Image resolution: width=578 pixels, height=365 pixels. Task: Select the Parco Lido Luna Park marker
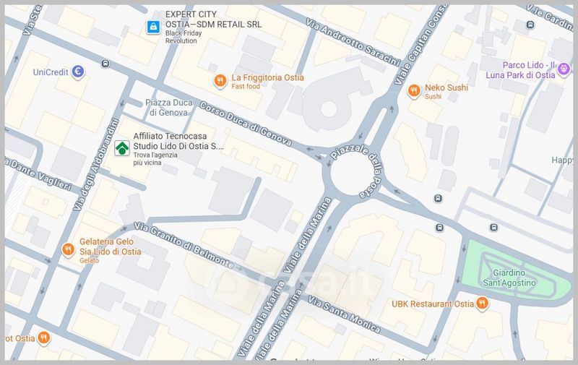(564, 69)
